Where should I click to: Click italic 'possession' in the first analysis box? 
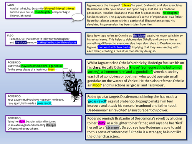(111, 25)
